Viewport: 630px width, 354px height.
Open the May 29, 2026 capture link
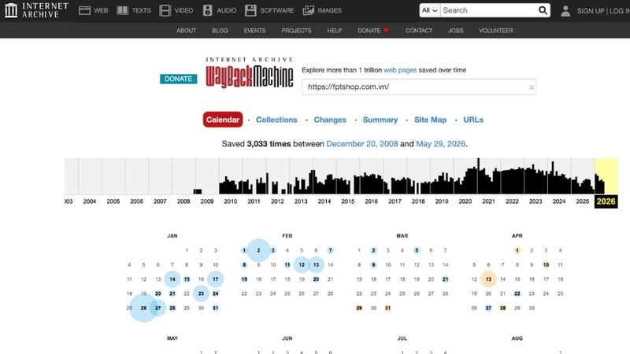pyautogui.click(x=440, y=144)
